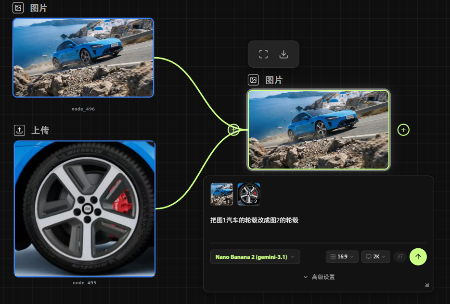This screenshot has height=304, width=450.
Task: Click image icon on the output node header
Action: click(253, 80)
